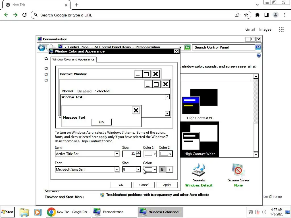Close the Window Color and Appearance dialog
Screen dimensions: 291x218
(x=176, y=51)
